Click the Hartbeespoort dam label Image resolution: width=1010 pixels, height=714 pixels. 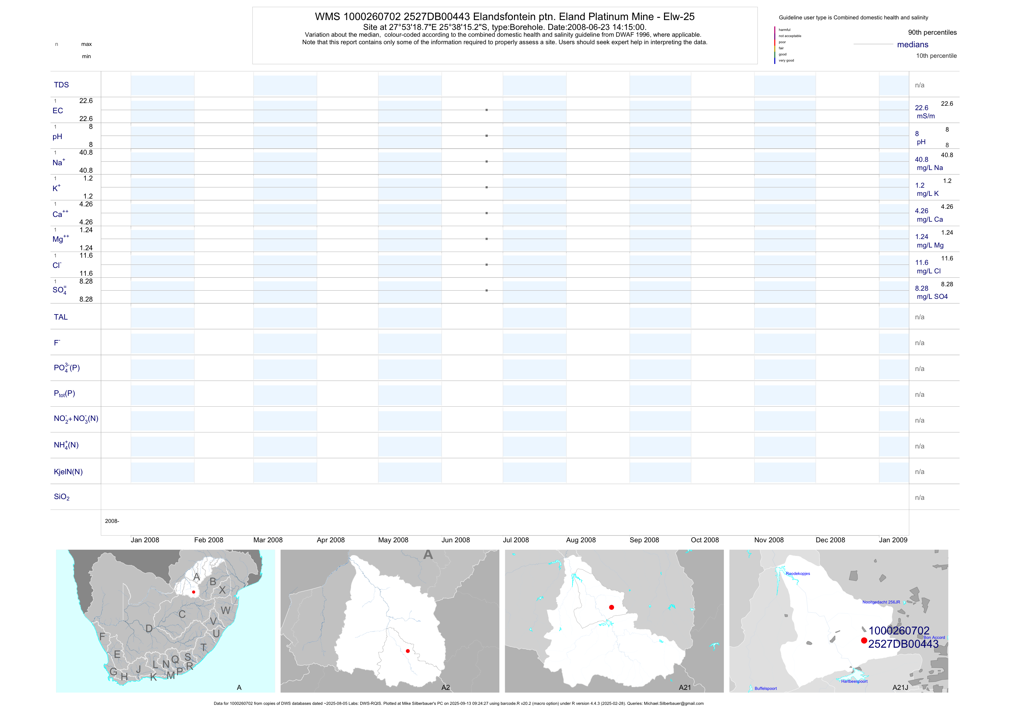pyautogui.click(x=854, y=681)
